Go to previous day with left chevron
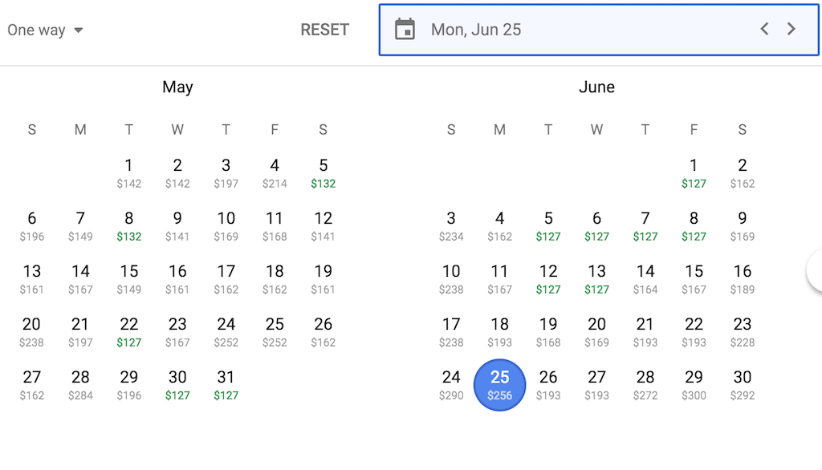 click(x=764, y=30)
